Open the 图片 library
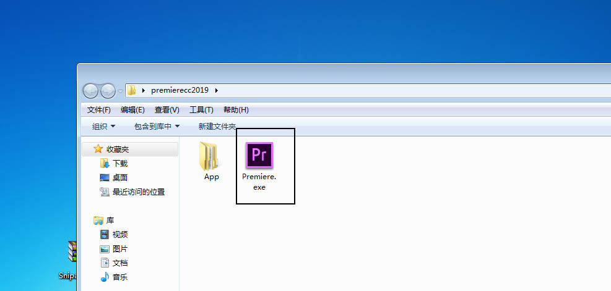 pyautogui.click(x=120, y=249)
